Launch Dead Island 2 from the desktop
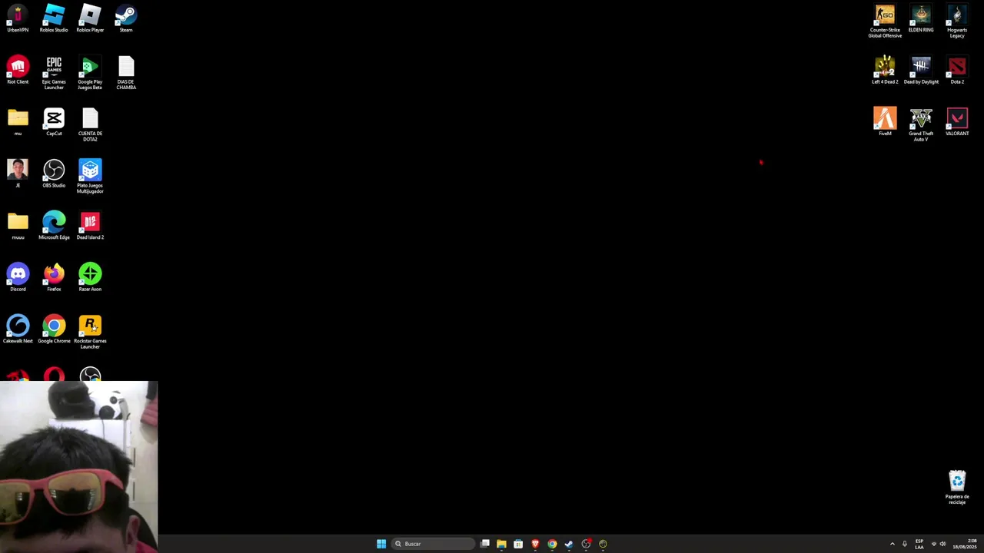 (x=90, y=226)
